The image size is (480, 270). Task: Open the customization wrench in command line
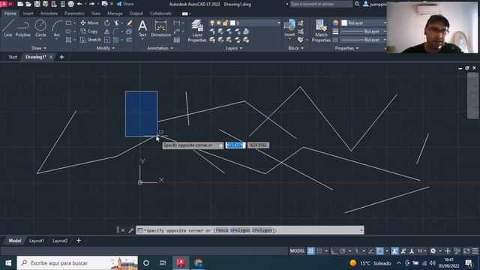(x=131, y=230)
